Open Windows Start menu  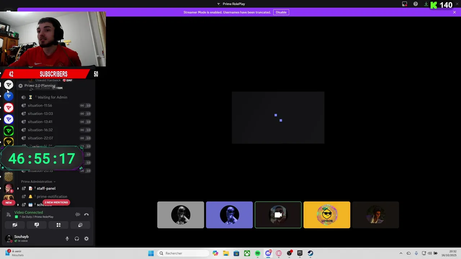(151, 253)
